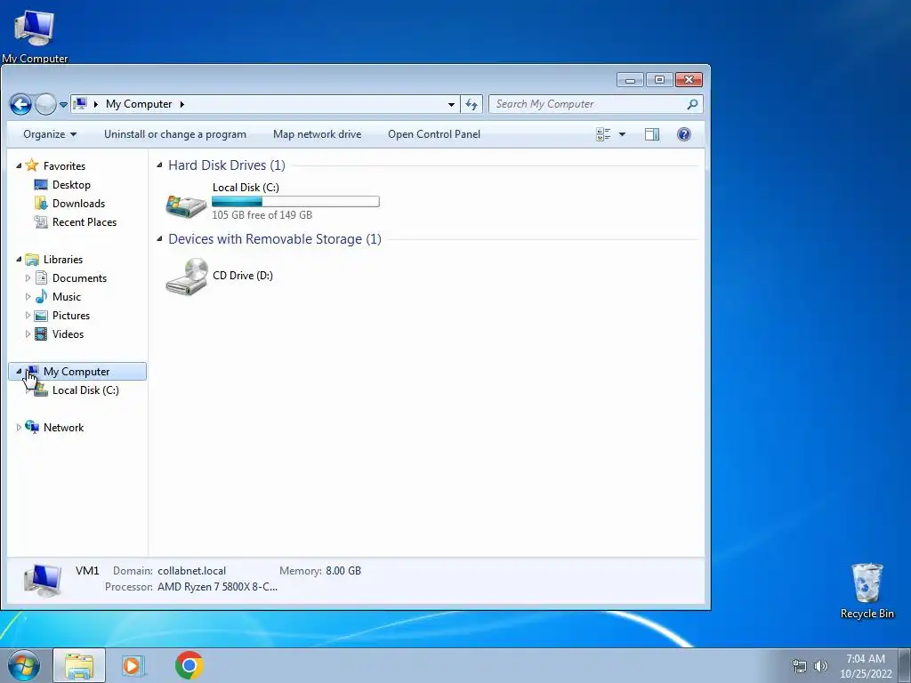Select Network in navigation pane
The image size is (911, 683).
point(63,428)
